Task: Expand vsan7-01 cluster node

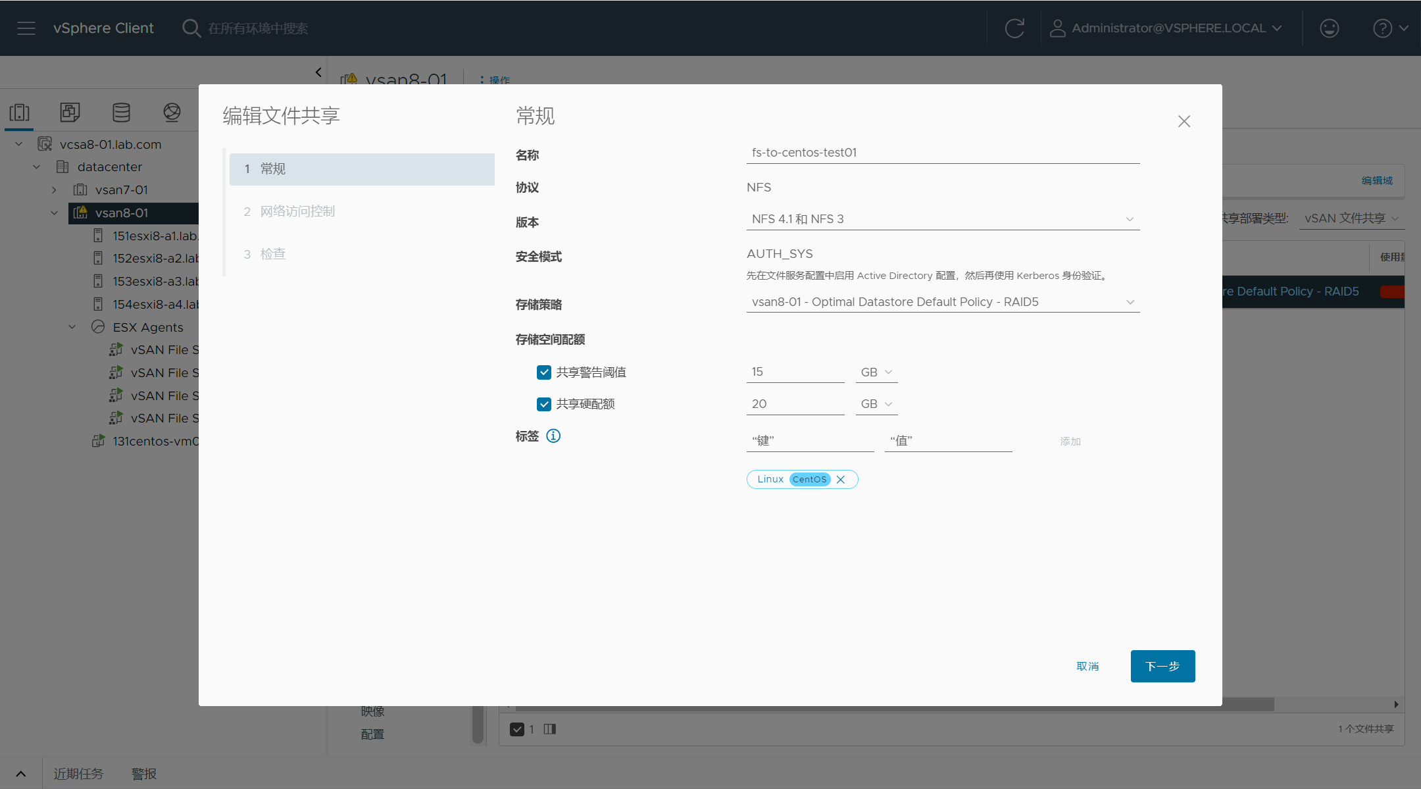Action: click(55, 190)
